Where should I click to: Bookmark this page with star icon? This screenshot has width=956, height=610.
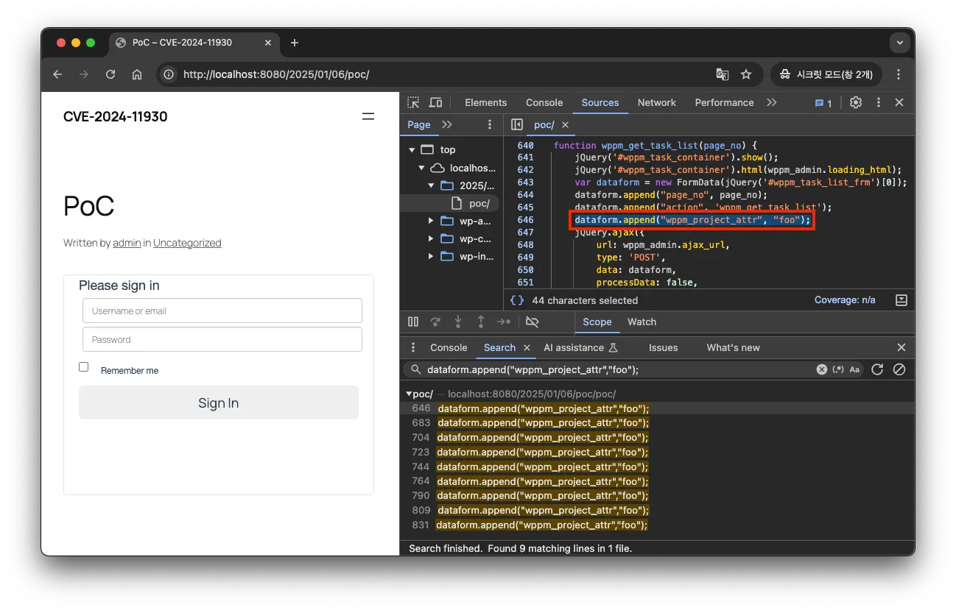pos(746,74)
